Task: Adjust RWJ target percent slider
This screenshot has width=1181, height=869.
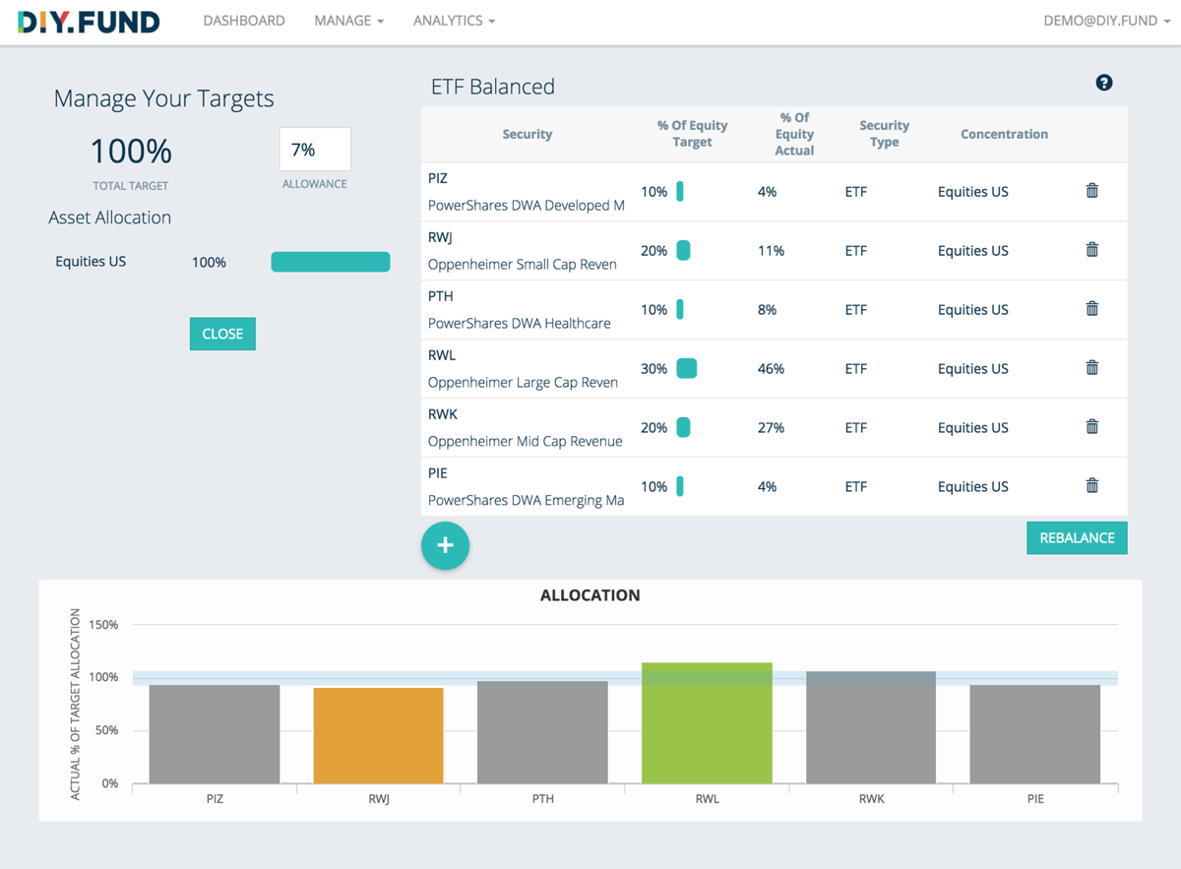Action: pos(683,251)
